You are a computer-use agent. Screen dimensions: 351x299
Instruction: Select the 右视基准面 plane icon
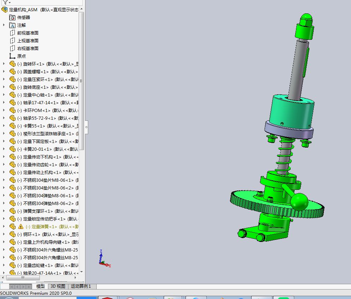pyautogui.click(x=12, y=49)
